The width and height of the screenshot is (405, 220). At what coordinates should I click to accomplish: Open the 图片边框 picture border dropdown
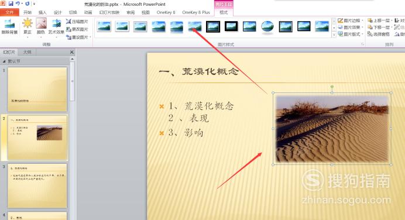pyautogui.click(x=351, y=20)
